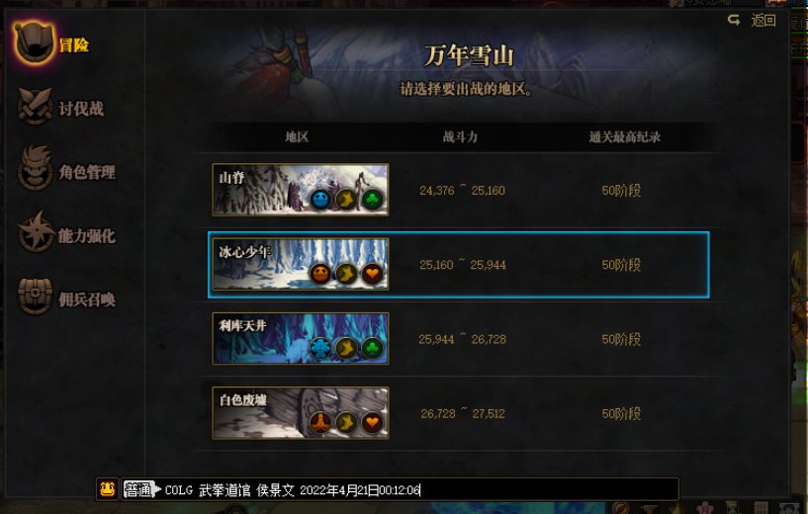Click the blue face icon on 山脊
Viewport: 808px width, 514px height.
point(320,200)
